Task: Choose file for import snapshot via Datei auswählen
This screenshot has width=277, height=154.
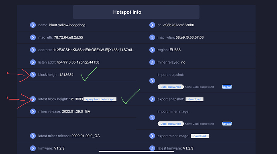Action: point(171,87)
